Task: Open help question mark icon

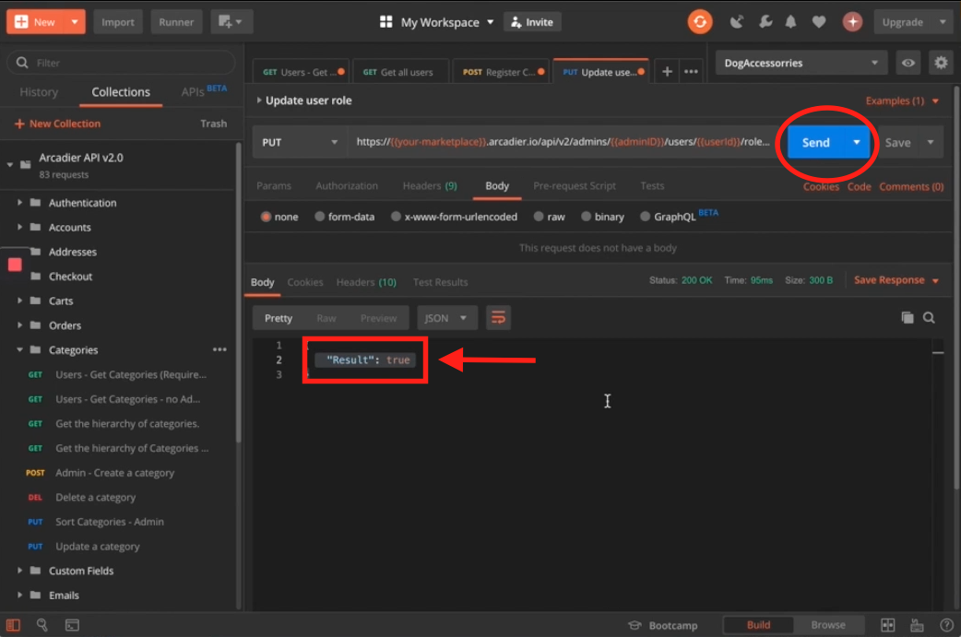Action: click(x=946, y=625)
